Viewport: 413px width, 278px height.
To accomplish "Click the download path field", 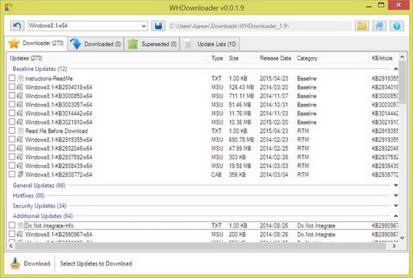I will [260, 26].
